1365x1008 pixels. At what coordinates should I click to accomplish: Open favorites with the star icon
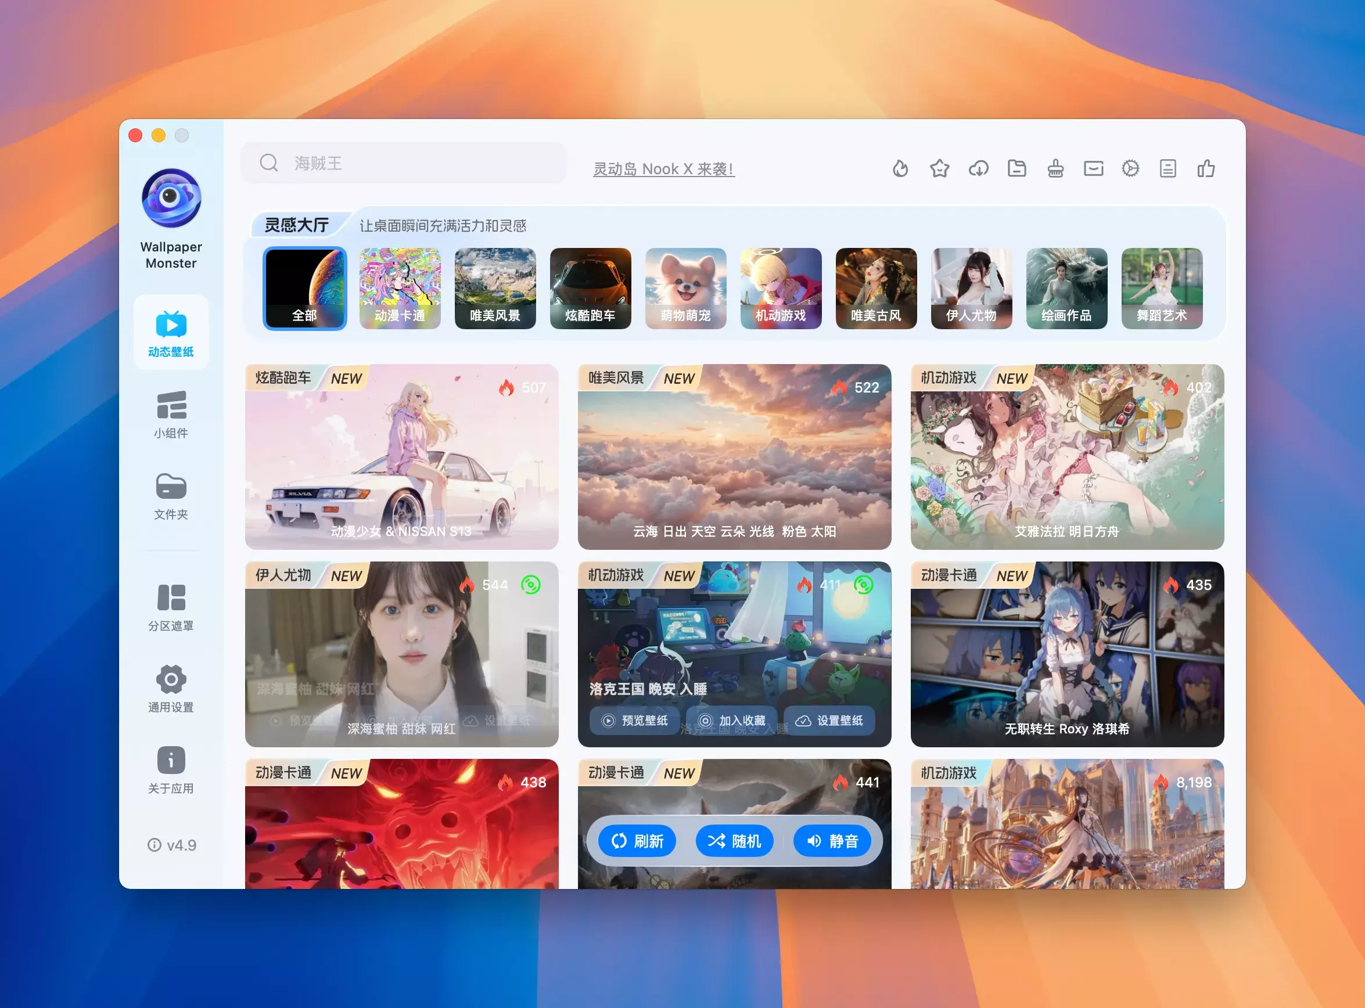pyautogui.click(x=939, y=168)
